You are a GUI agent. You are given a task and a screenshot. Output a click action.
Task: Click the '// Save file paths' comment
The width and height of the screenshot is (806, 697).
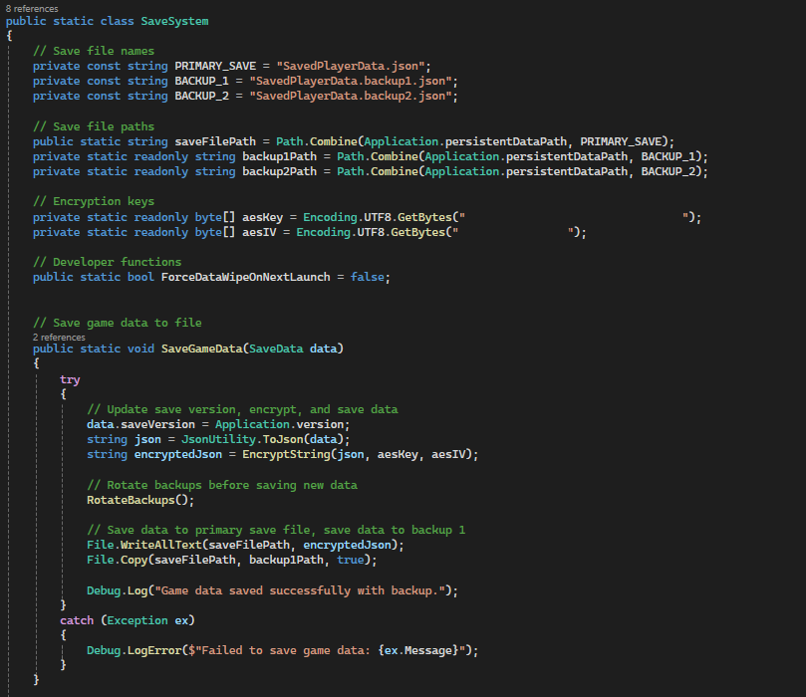click(x=94, y=126)
